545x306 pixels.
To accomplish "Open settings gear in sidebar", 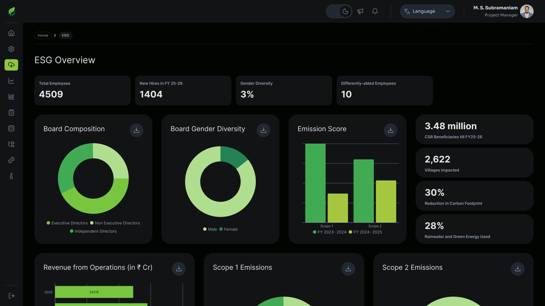I will pyautogui.click(x=11, y=49).
